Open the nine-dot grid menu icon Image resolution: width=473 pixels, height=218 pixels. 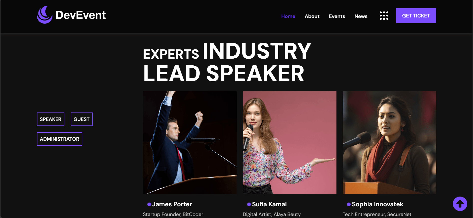point(384,16)
